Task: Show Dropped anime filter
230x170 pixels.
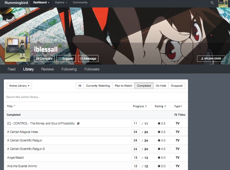Action: coord(177,86)
